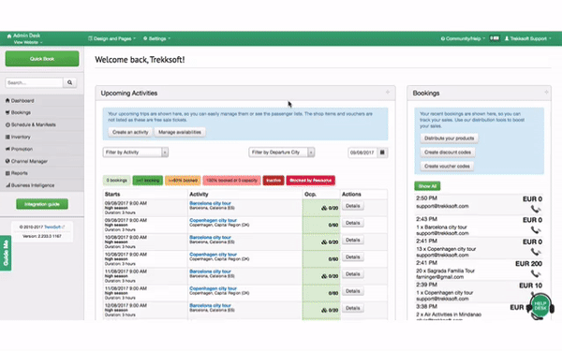The height and width of the screenshot is (351, 562).
Task: Open the Filter by Activity dropdown
Action: click(x=136, y=153)
